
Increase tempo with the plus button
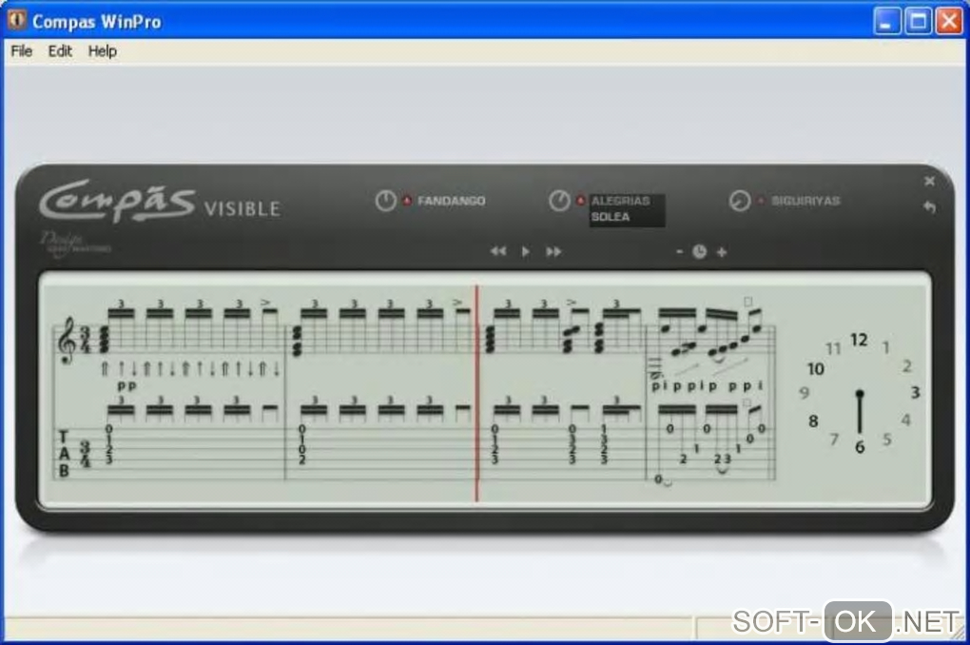721,252
